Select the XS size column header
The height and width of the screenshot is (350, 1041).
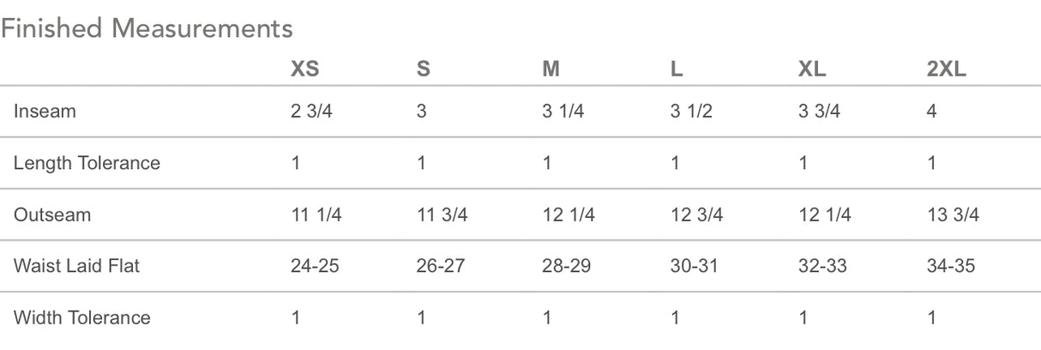(x=304, y=70)
